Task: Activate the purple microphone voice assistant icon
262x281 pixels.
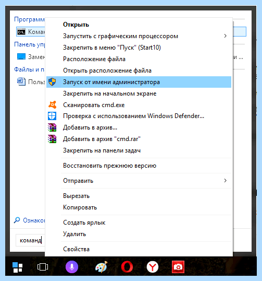Action: (72, 267)
